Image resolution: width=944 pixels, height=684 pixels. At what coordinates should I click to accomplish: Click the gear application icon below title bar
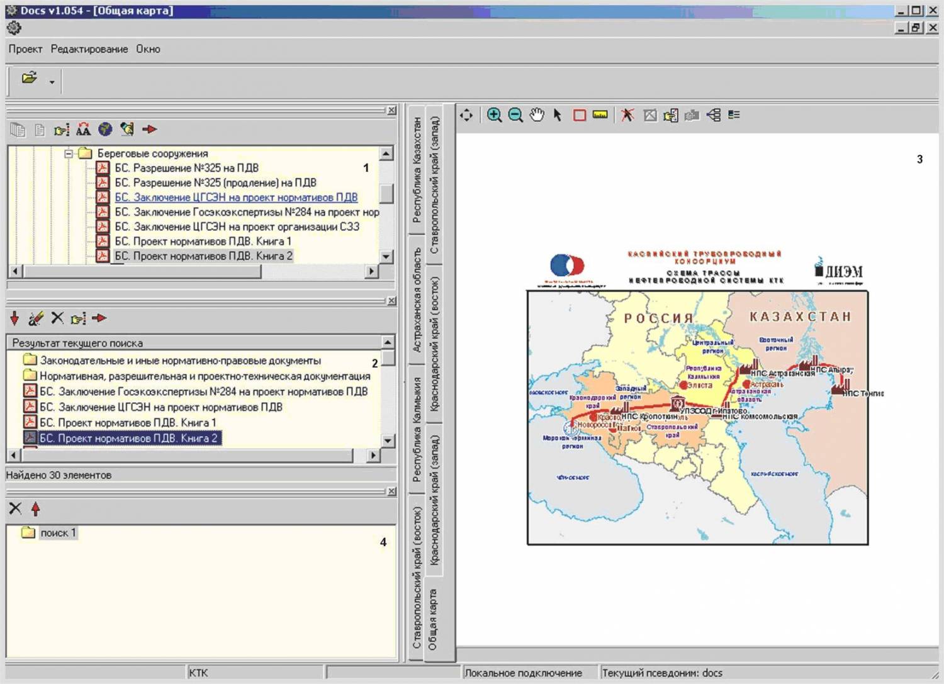click(x=14, y=28)
